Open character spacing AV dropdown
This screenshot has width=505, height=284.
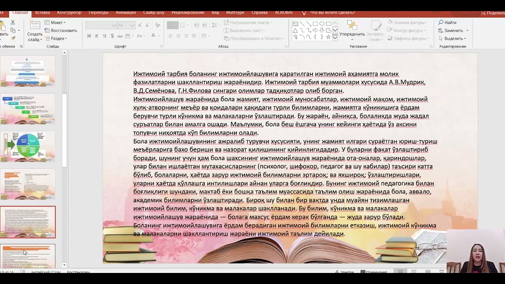click(129, 36)
